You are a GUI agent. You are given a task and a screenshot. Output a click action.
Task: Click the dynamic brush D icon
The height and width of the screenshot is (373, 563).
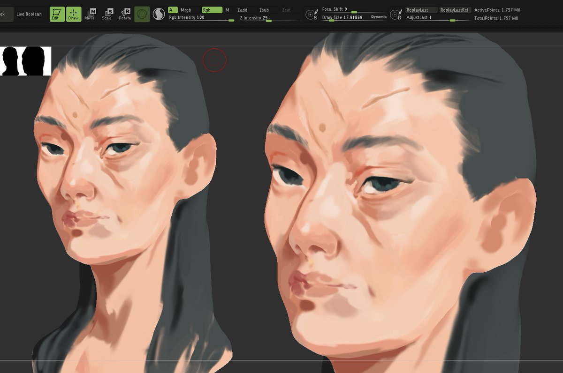coord(397,15)
